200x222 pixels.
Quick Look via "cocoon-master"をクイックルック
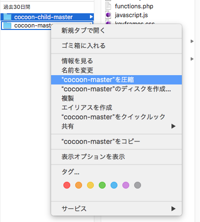pyautogui.click(x=116, y=117)
